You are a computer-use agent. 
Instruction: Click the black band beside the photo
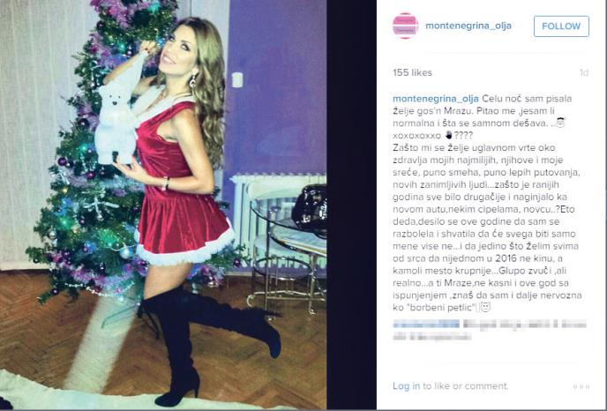[x=351, y=205]
